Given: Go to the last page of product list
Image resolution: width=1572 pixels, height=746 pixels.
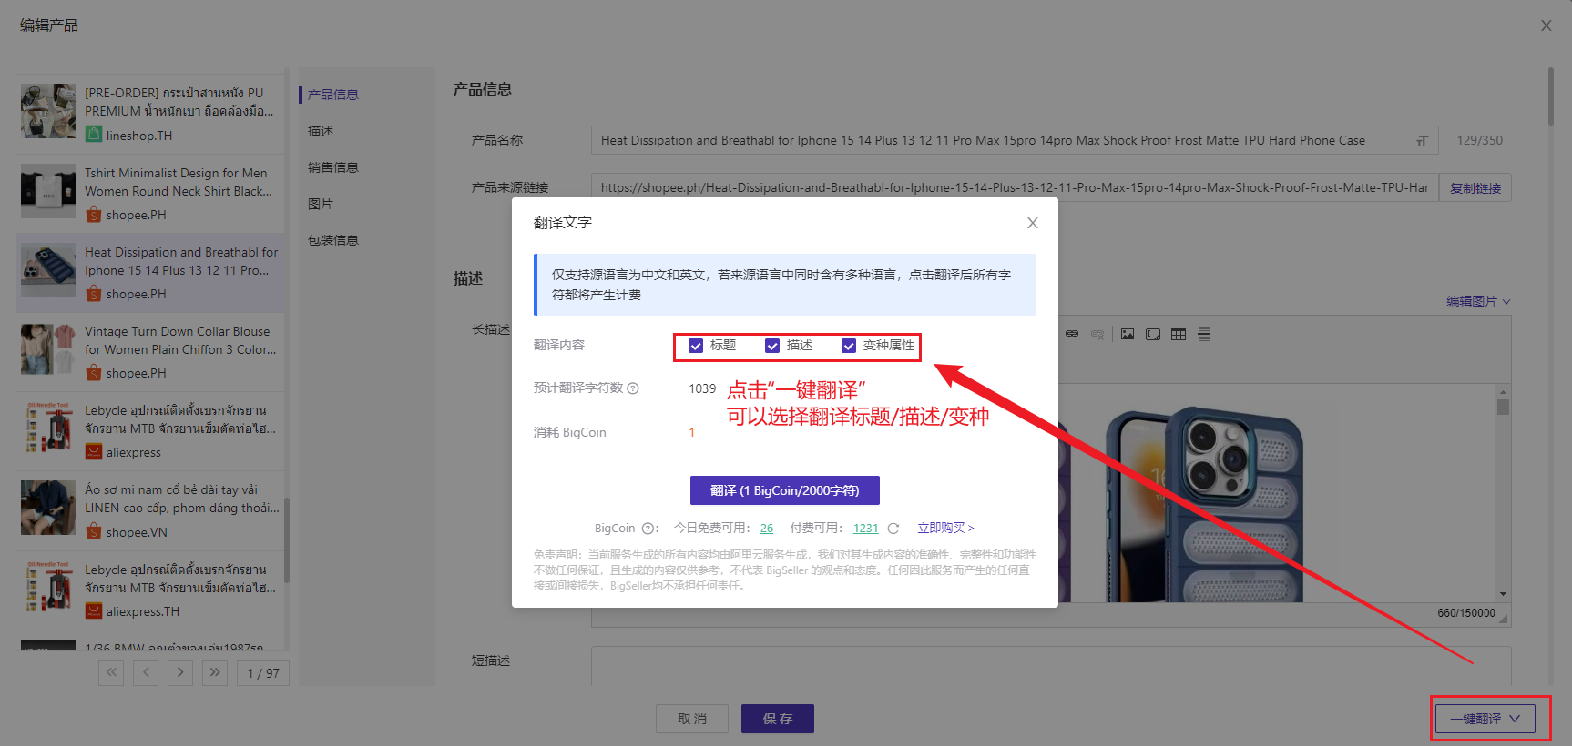Looking at the screenshot, I should click(x=215, y=673).
